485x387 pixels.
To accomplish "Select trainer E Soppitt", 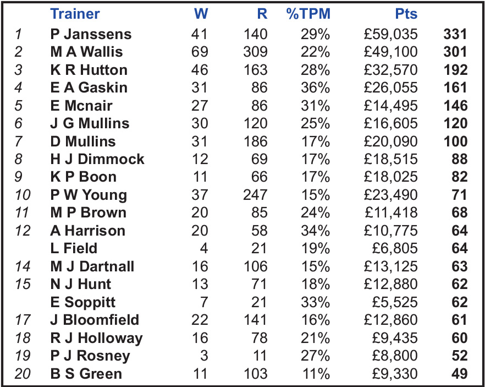I will point(83,302).
